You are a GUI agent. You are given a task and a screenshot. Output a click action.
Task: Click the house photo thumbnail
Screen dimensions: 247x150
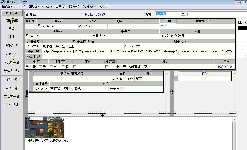[x=44, y=127]
